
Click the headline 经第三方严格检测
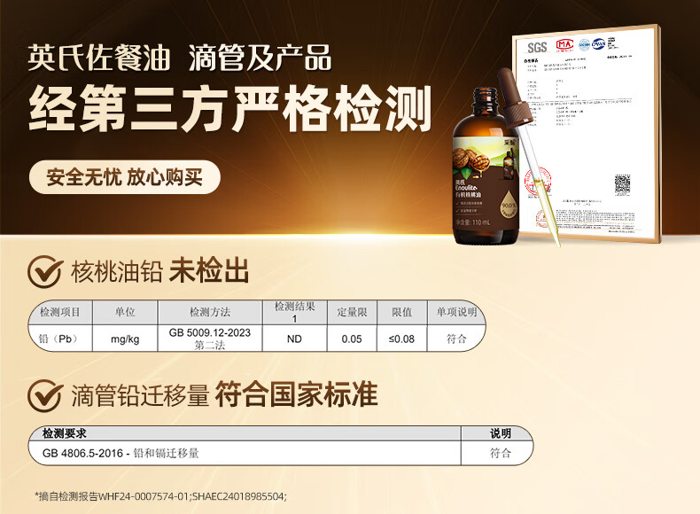pos(229,108)
